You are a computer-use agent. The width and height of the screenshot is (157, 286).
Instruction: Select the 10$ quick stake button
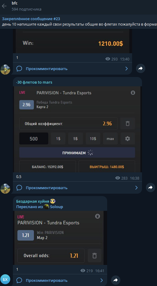93,139
